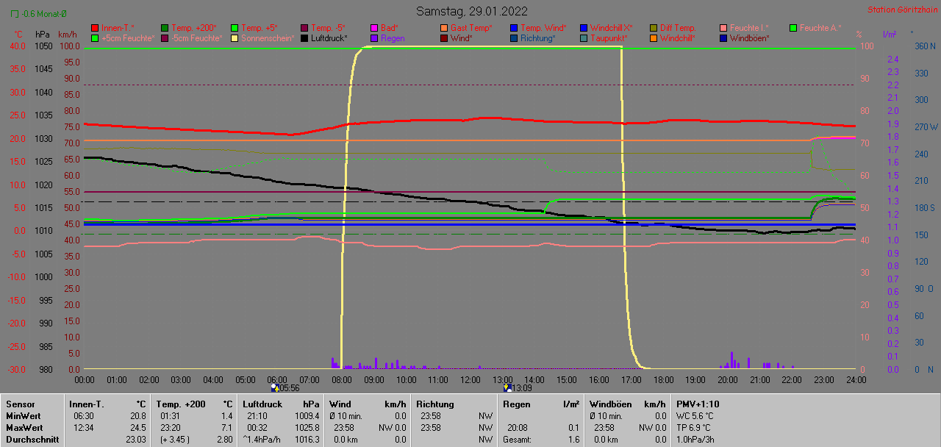The width and height of the screenshot is (941, 447).
Task: Click the Richtung table header
Action: pos(434,404)
